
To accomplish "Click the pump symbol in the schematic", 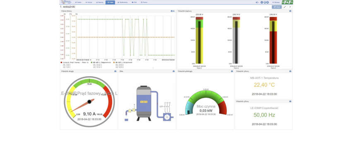I will (167, 117).
